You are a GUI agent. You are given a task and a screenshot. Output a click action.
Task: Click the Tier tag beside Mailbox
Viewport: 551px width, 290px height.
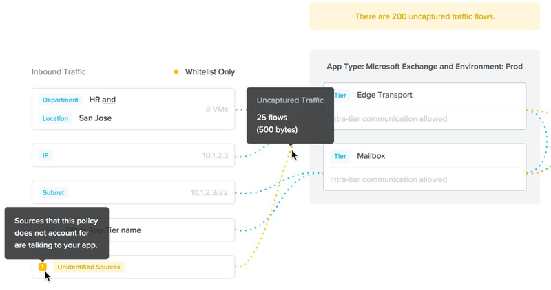point(340,156)
